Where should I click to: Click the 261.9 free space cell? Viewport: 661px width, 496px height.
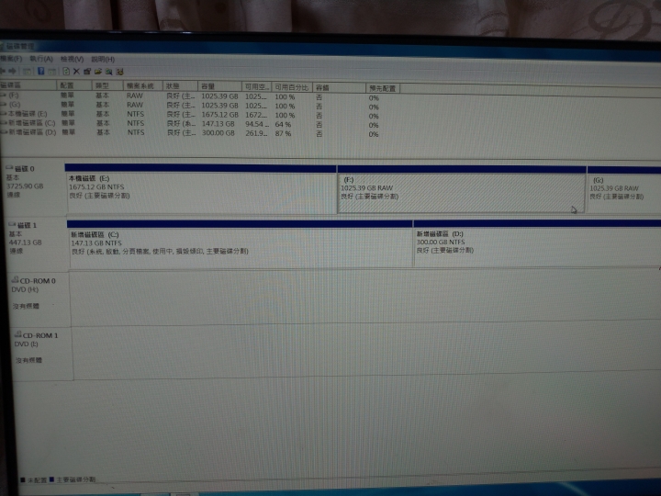256,133
